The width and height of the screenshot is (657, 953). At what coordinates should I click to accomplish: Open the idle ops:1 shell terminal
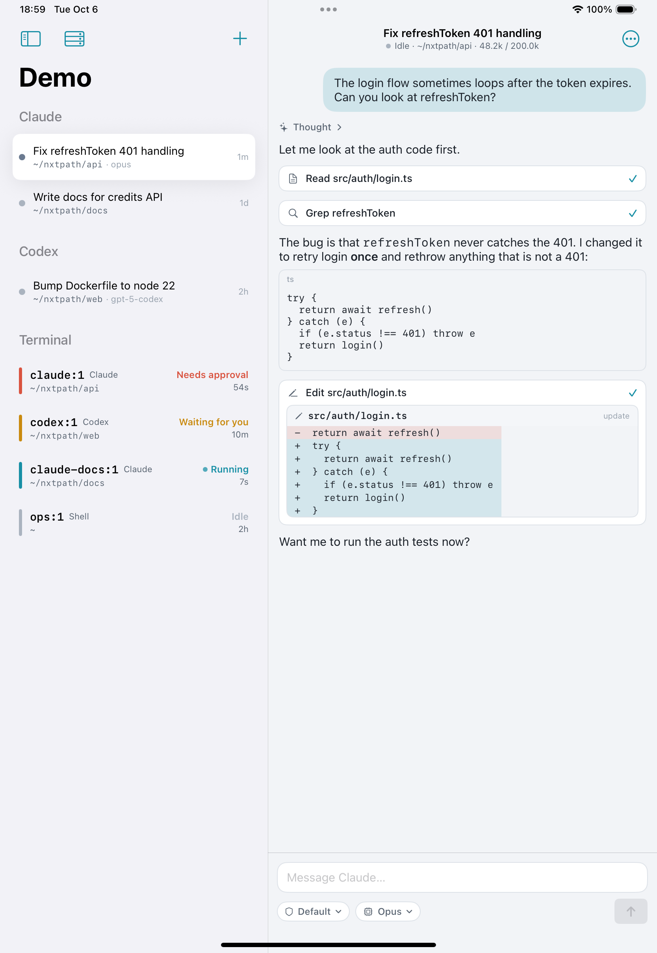[134, 523]
